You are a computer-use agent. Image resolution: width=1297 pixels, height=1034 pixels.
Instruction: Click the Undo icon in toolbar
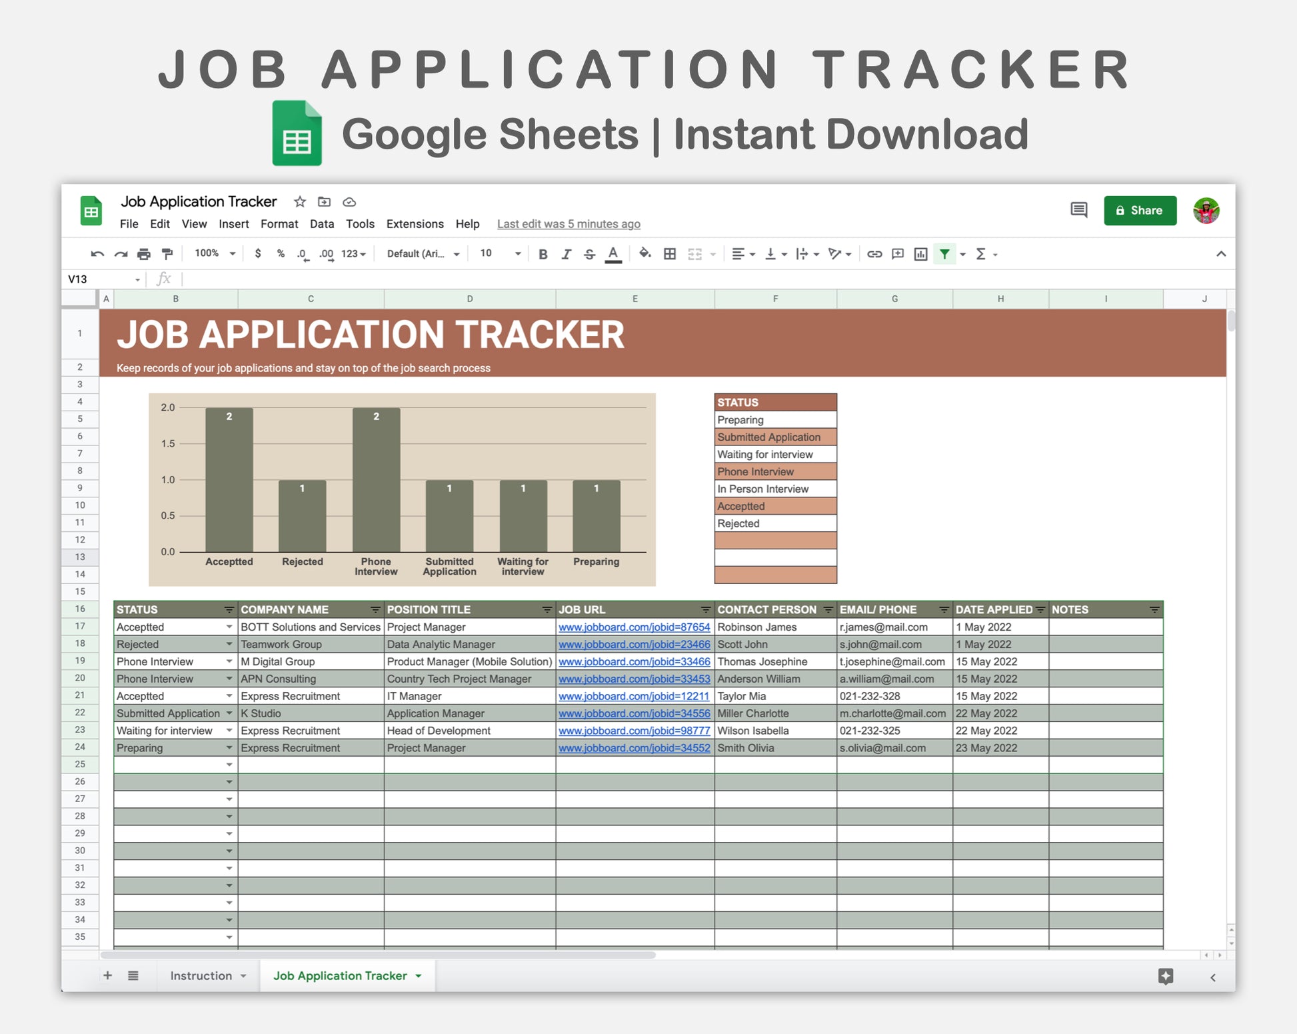point(97,254)
